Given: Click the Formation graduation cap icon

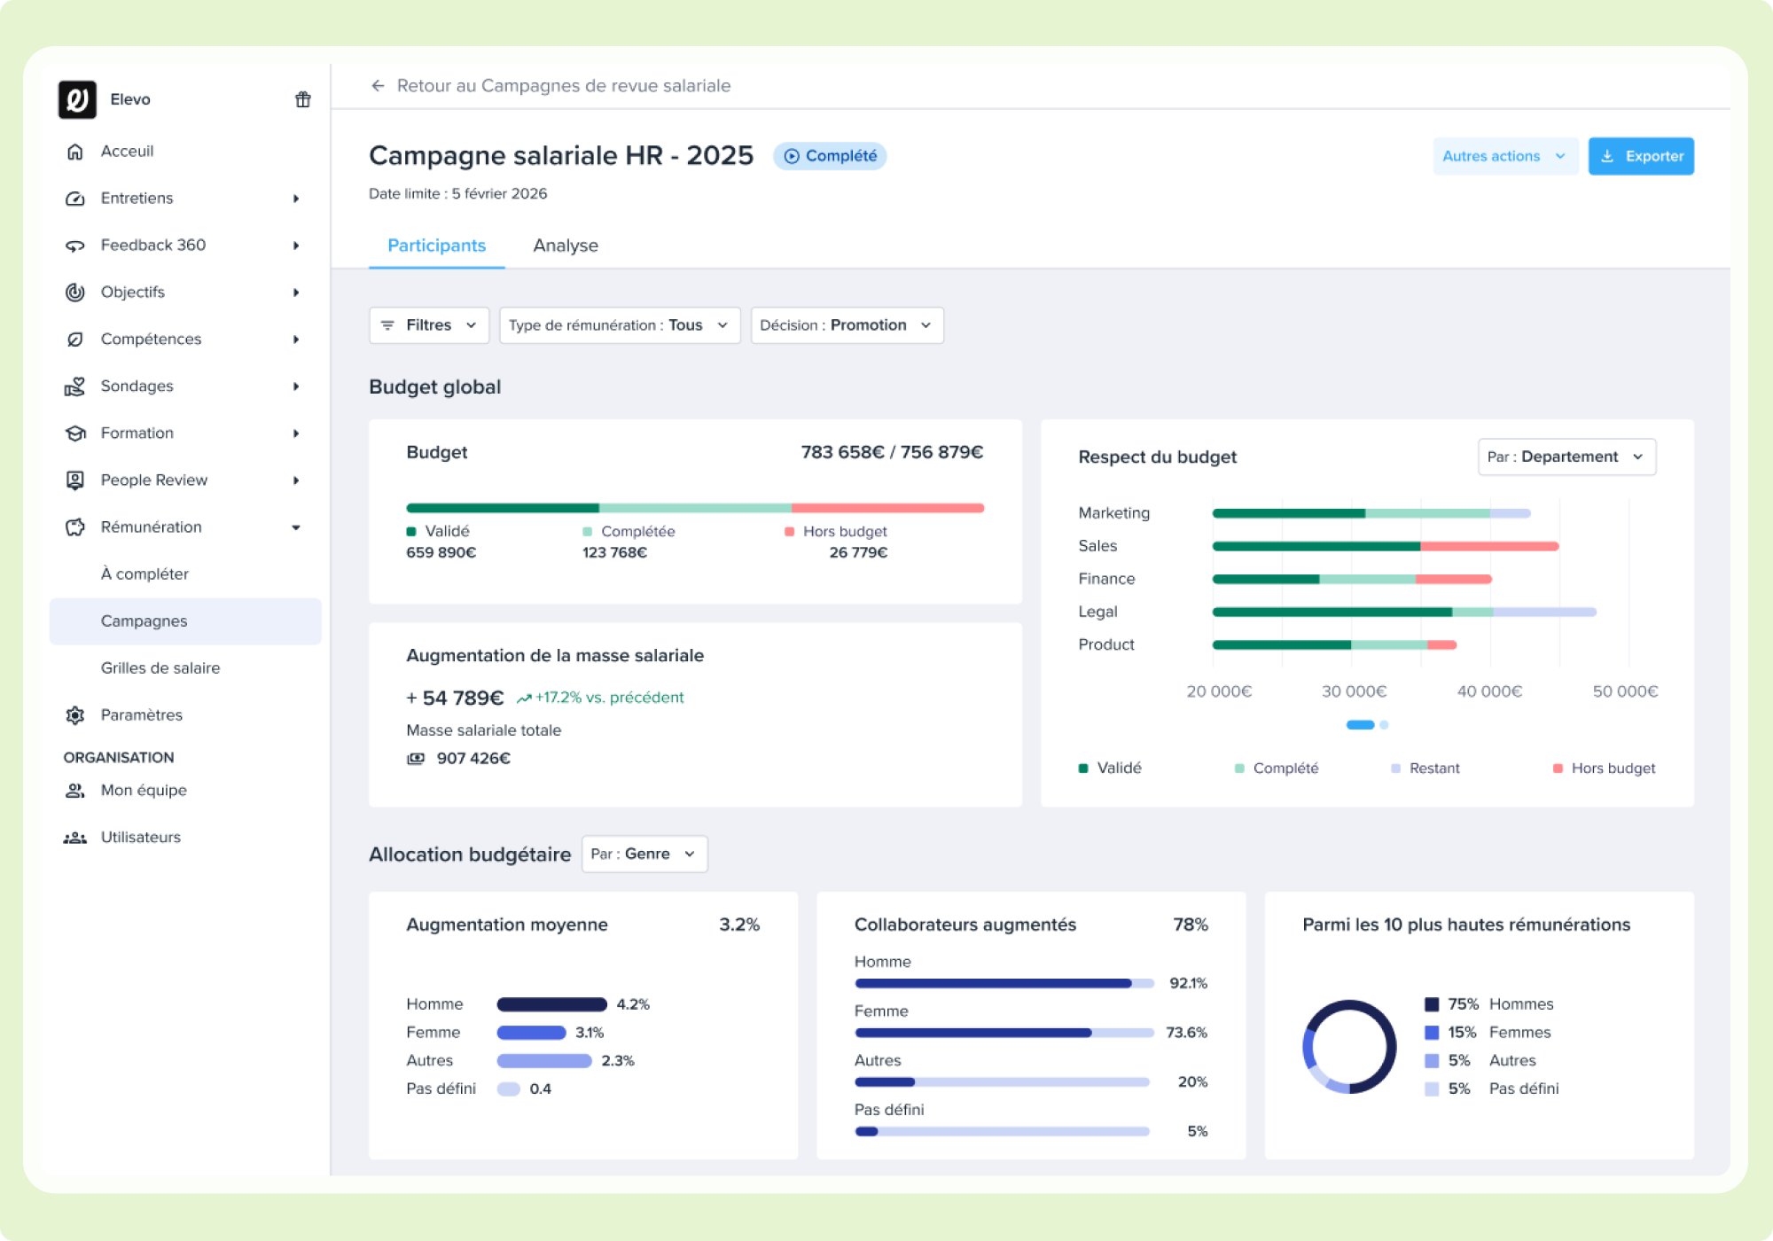Looking at the screenshot, I should (75, 433).
